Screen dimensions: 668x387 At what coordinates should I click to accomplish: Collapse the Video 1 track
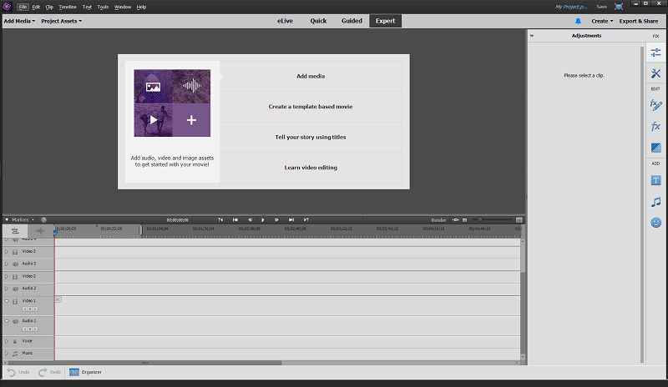click(x=7, y=301)
